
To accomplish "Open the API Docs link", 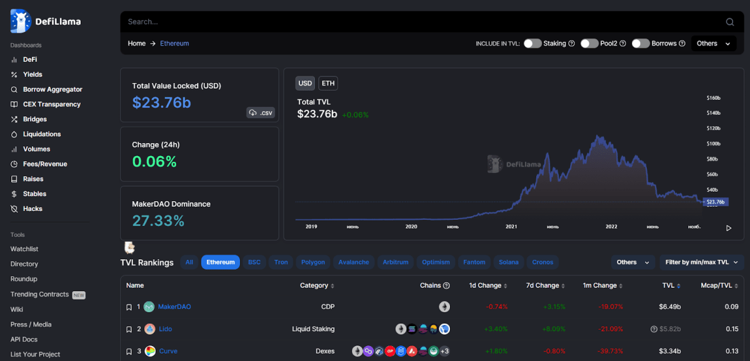I will (24, 339).
